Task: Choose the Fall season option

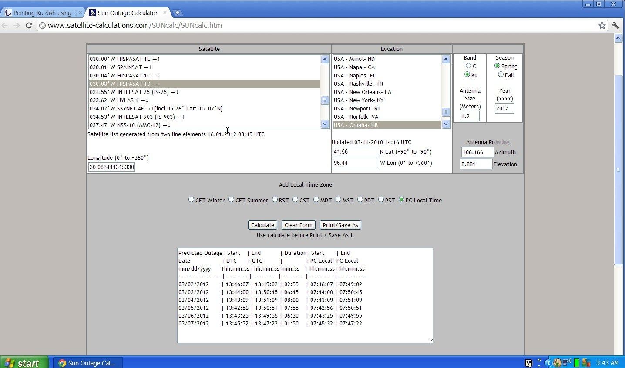Action: tap(501, 74)
